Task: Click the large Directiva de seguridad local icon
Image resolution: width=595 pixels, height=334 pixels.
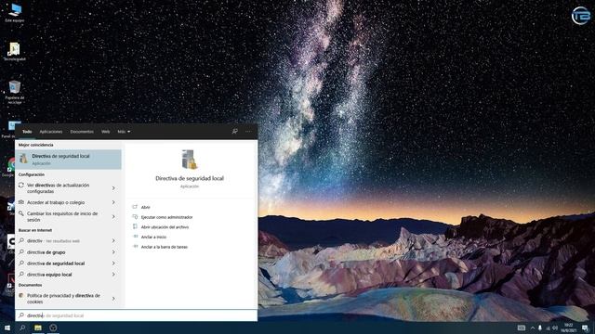Action: point(189,160)
